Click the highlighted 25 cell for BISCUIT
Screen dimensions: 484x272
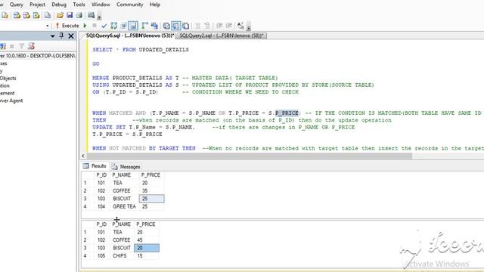[x=151, y=199]
